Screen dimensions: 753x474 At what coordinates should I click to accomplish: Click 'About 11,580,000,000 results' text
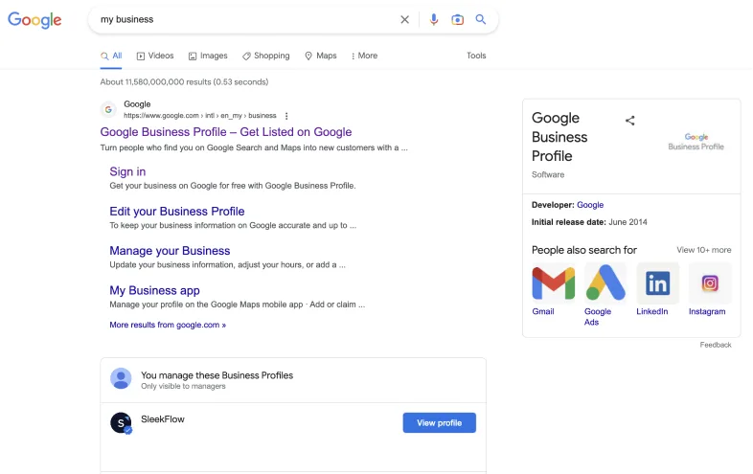click(184, 82)
